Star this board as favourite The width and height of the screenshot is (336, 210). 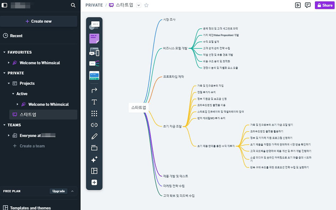coord(146,5)
